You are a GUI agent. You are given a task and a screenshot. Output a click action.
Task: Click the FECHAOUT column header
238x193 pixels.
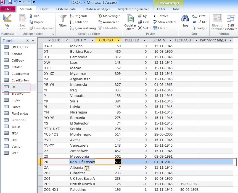pos(184,40)
